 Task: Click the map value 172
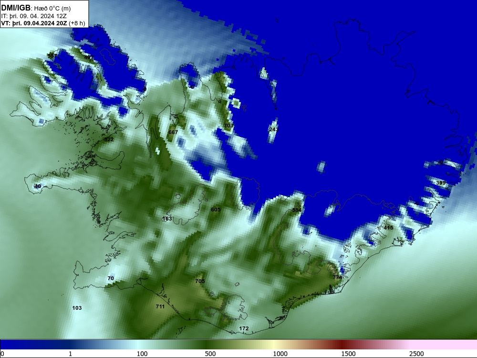(x=244, y=328)
